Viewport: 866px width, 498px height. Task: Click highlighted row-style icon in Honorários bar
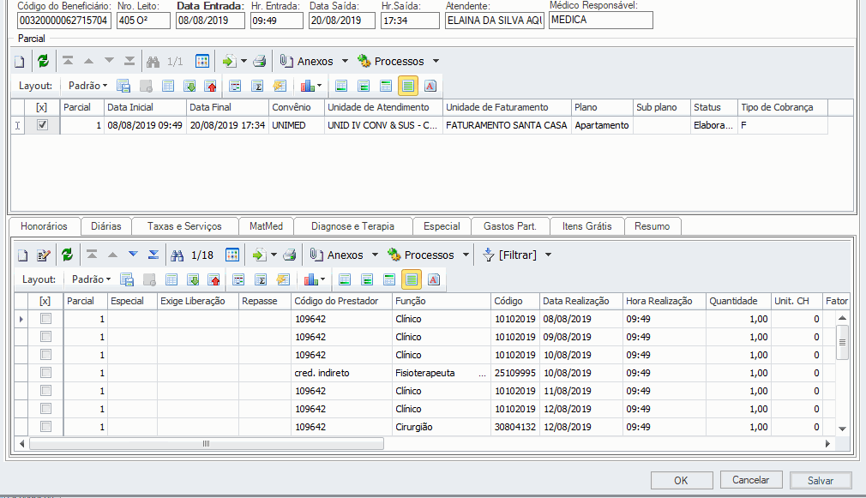412,280
